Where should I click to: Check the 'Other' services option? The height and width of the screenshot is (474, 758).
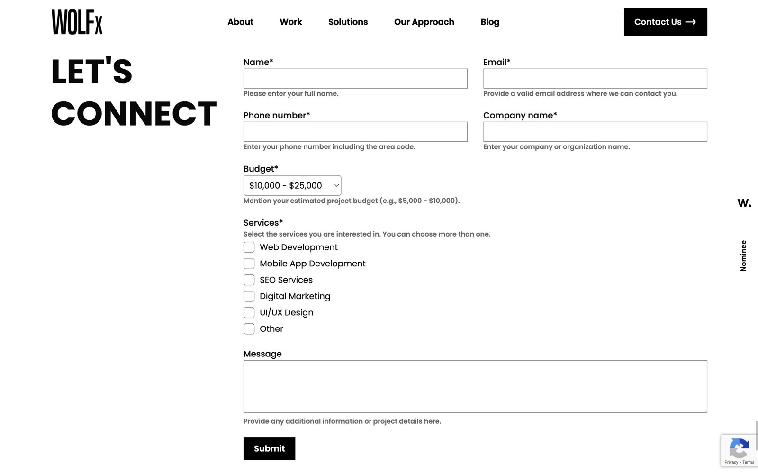tap(249, 328)
